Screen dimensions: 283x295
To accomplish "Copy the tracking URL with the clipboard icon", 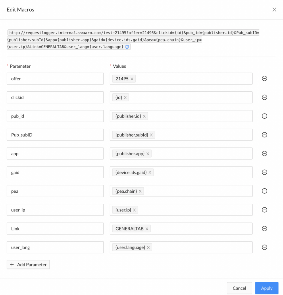I will (x=127, y=47).
